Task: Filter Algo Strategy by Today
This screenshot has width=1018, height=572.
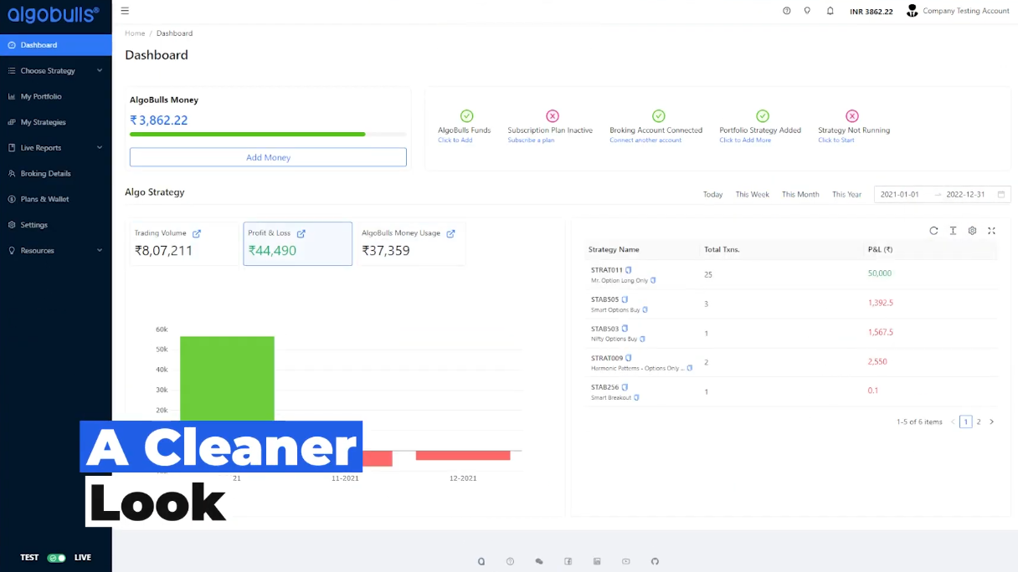Action: point(712,195)
